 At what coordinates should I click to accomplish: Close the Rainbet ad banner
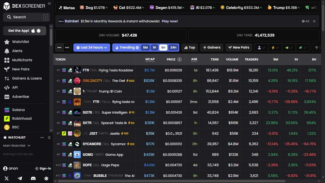[x=314, y=21]
